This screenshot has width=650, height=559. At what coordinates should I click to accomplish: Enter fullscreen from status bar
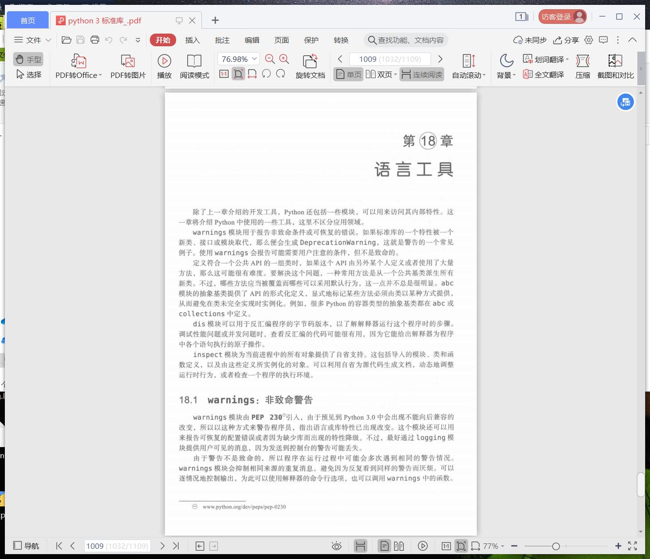[x=632, y=546]
